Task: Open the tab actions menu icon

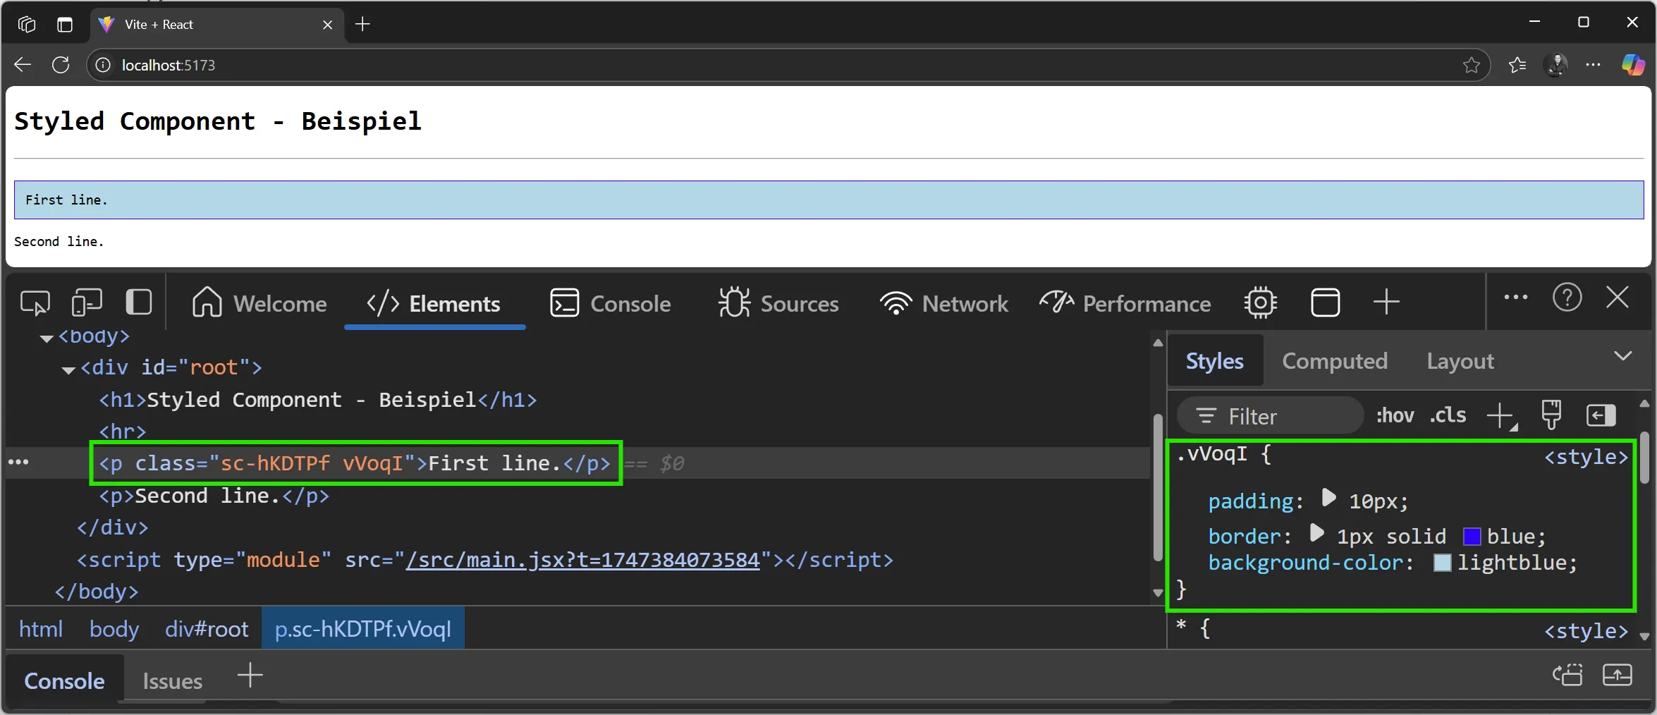Action: point(65,24)
